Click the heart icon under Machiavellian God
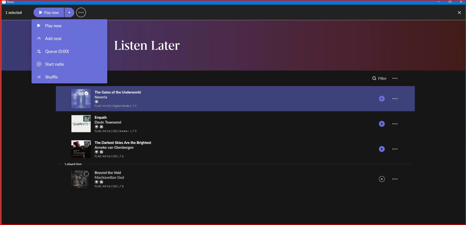466x225 pixels. coord(96,182)
